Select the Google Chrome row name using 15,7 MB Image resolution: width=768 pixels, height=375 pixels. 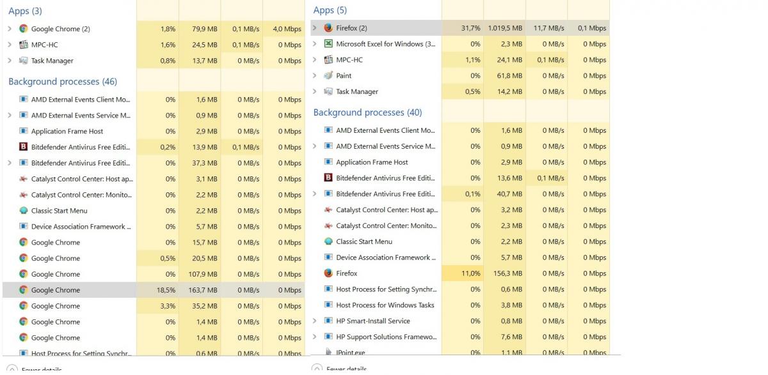coord(56,242)
